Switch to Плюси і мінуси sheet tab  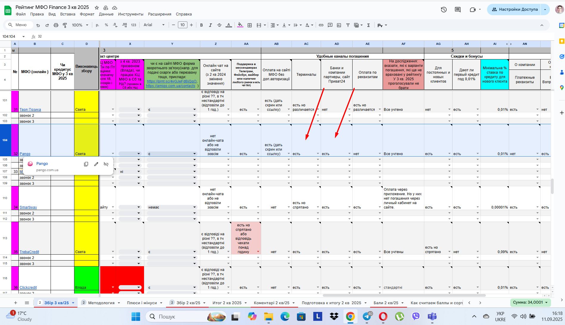(142, 303)
